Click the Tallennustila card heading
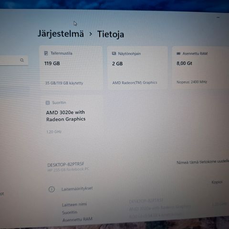Screen dimensions: 229x229 [x=62, y=53]
